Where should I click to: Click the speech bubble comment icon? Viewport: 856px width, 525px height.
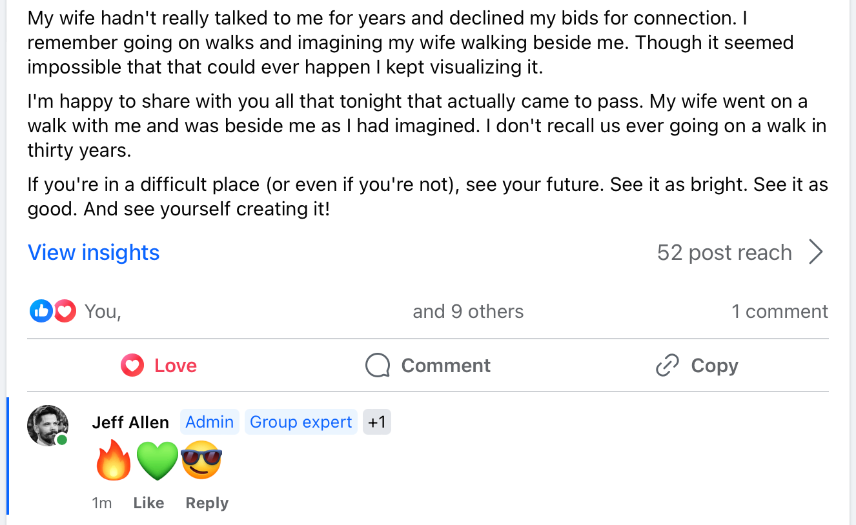click(378, 366)
